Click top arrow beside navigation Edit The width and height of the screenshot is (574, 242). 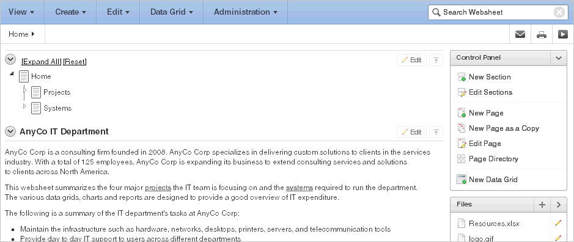(436, 60)
